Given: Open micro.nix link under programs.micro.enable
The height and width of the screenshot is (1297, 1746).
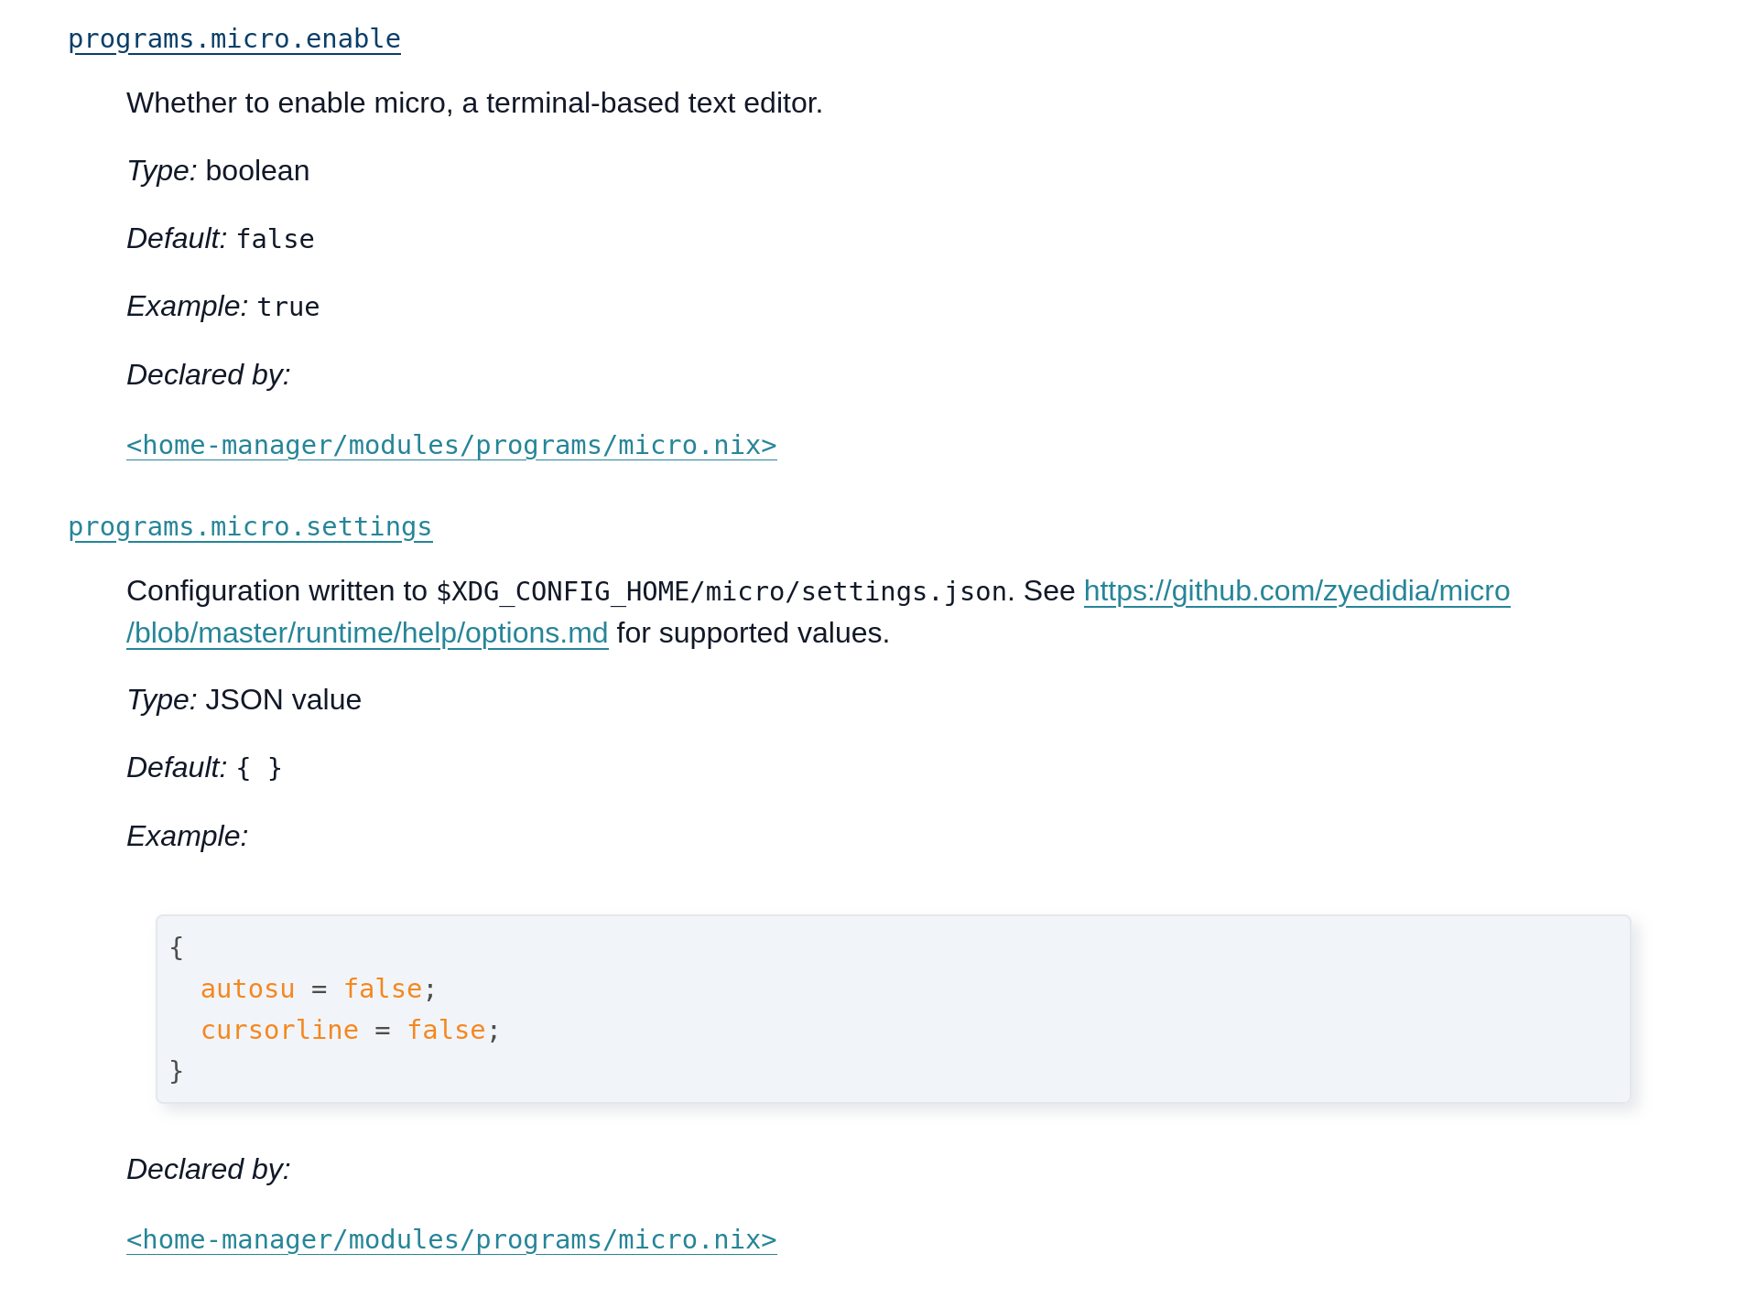Looking at the screenshot, I should 451,446.
